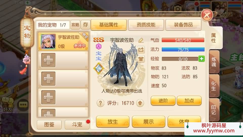Open the 化生 side tab
Image resolution: width=243 pixels, height=137 pixels.
214,86
